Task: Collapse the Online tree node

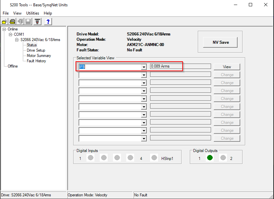Action: 4,29
